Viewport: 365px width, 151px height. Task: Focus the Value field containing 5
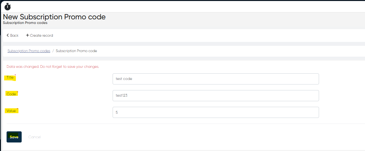click(x=215, y=112)
